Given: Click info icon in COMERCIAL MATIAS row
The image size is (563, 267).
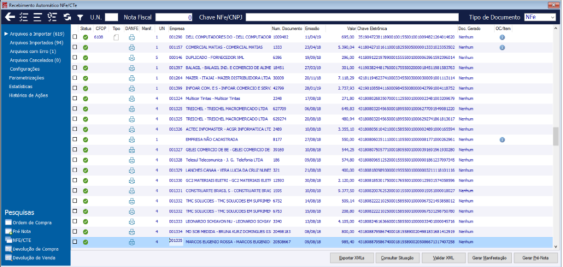Looking at the screenshot, I should (502, 48).
